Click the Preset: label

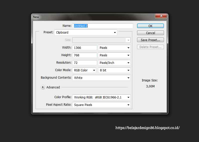48,32
